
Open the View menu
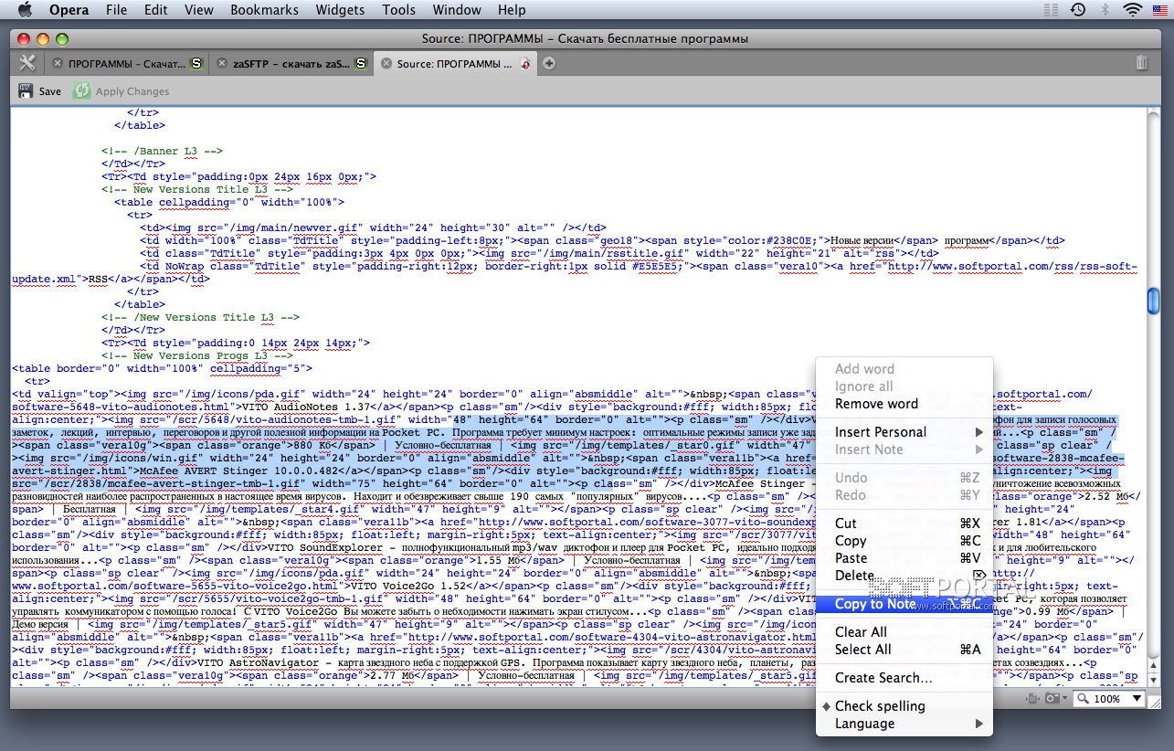tap(199, 10)
